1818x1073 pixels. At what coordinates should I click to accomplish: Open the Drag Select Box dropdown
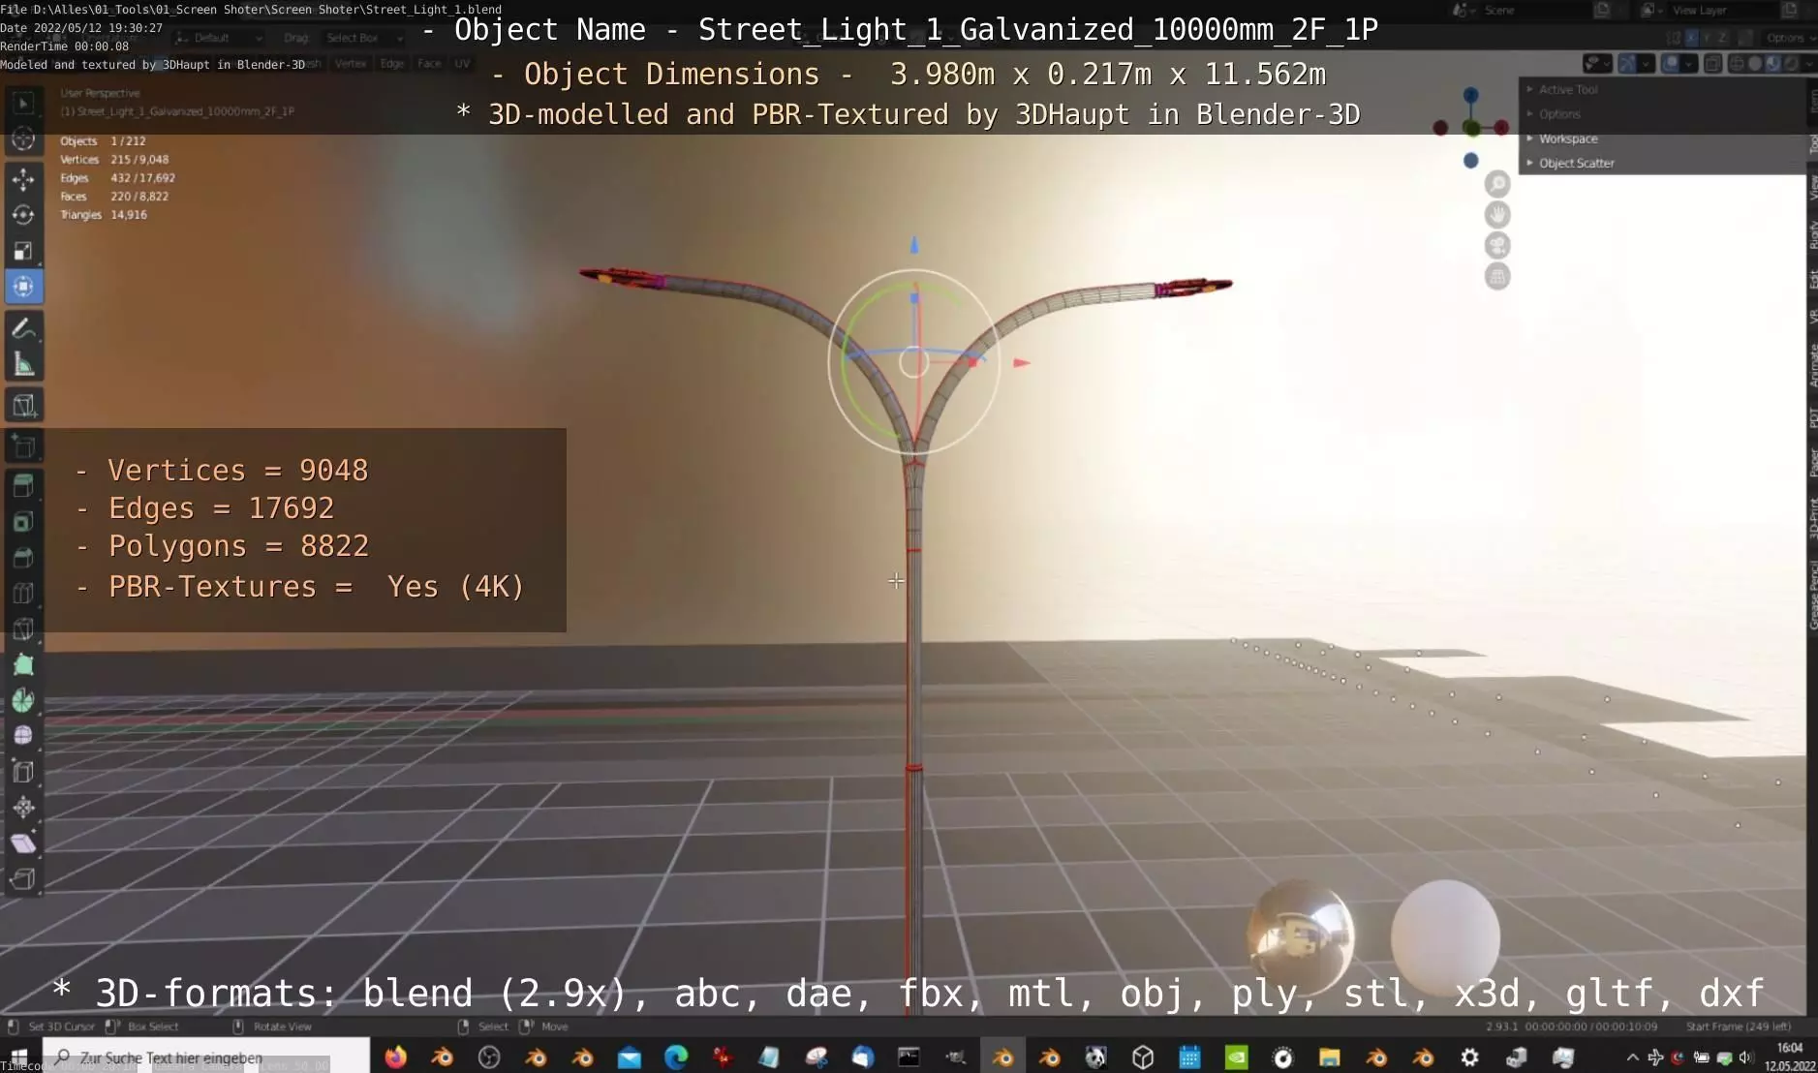click(x=364, y=38)
